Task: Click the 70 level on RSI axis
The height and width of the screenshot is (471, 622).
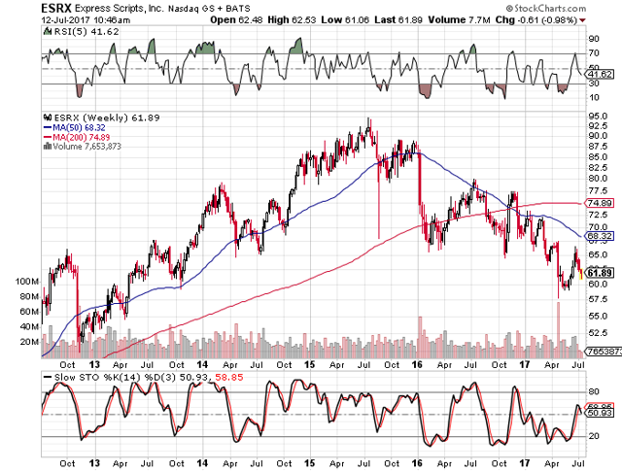Action: coord(594,53)
